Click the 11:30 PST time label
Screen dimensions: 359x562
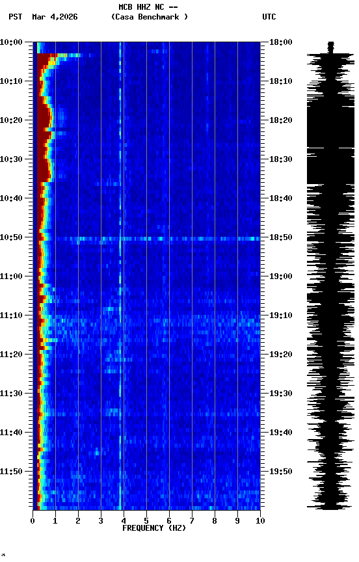pos(11,394)
